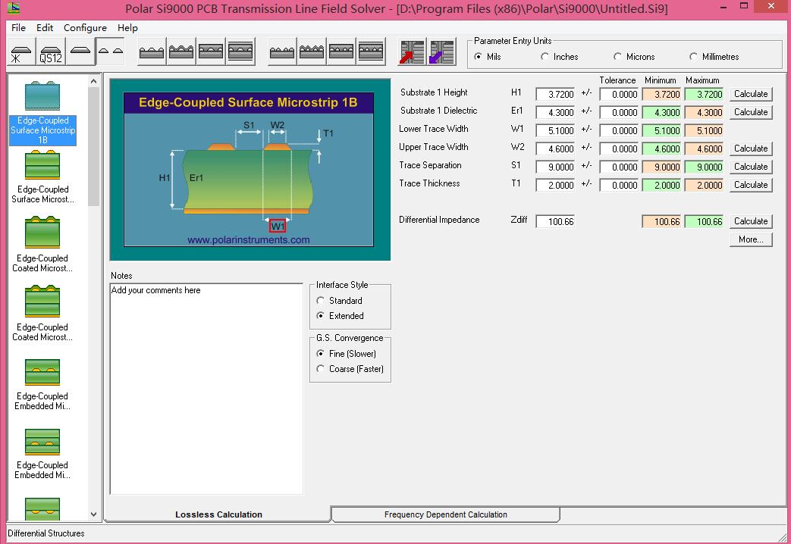
Task: Click the W1 lower trace width field
Action: [x=555, y=130]
